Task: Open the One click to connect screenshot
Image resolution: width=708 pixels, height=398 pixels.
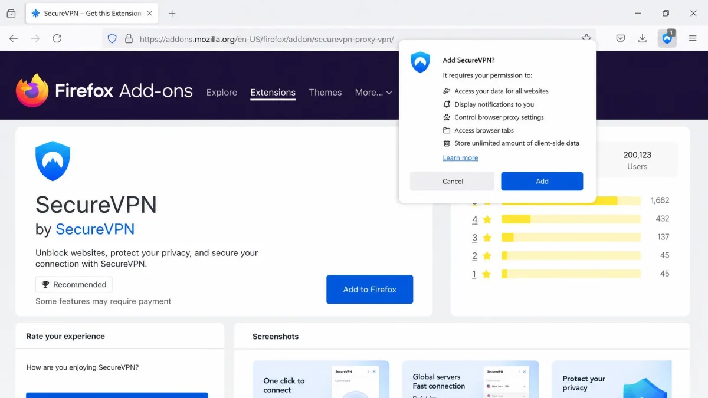Action: pyautogui.click(x=321, y=379)
